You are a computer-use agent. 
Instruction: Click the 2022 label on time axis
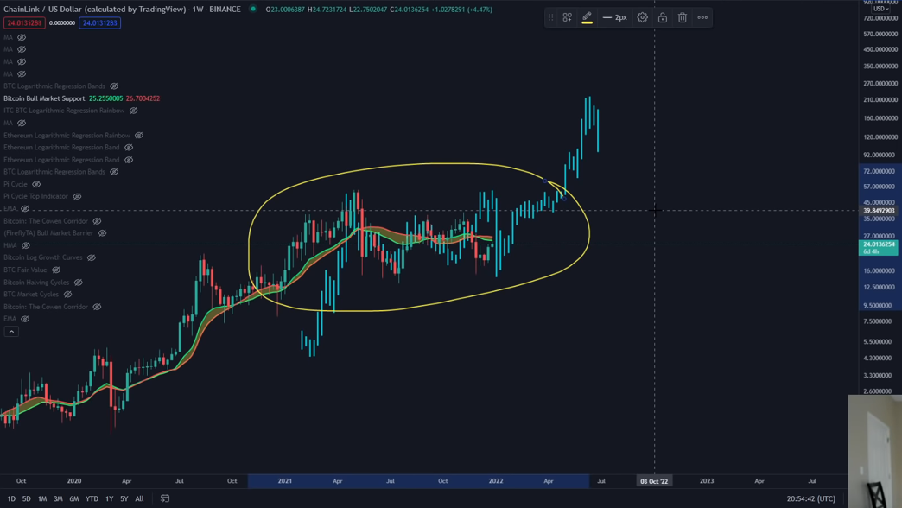(x=495, y=481)
